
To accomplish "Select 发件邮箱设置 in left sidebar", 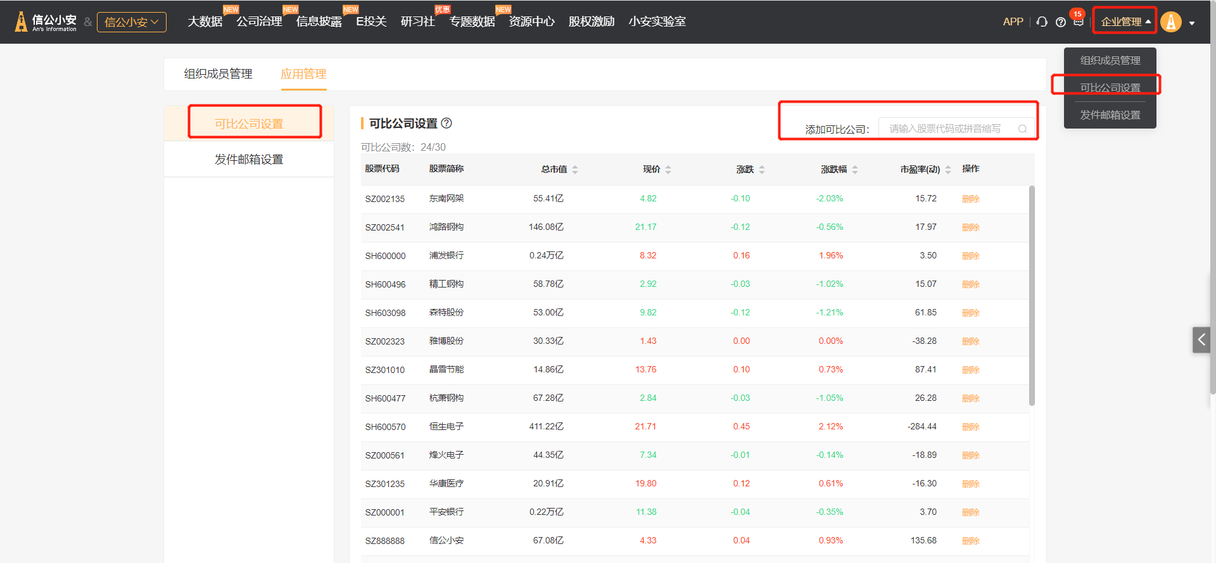I will click(x=249, y=159).
